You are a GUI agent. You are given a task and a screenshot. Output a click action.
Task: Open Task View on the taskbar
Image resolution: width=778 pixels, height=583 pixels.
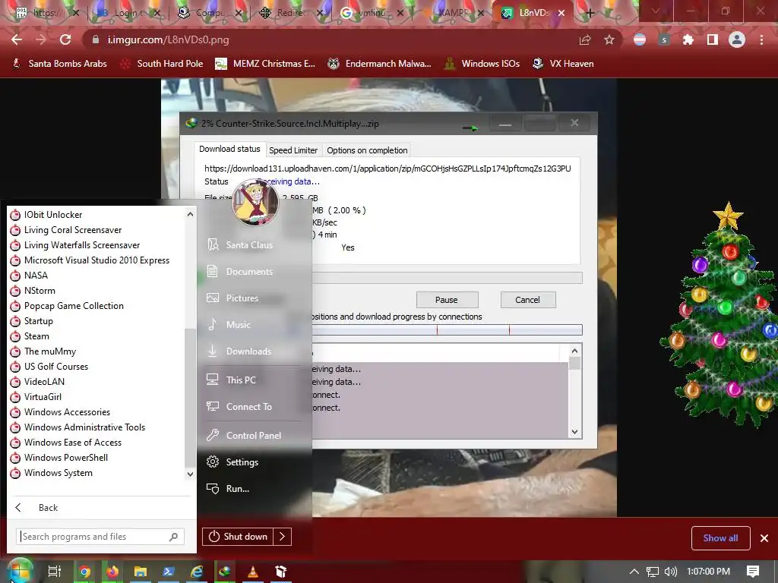click(x=55, y=572)
